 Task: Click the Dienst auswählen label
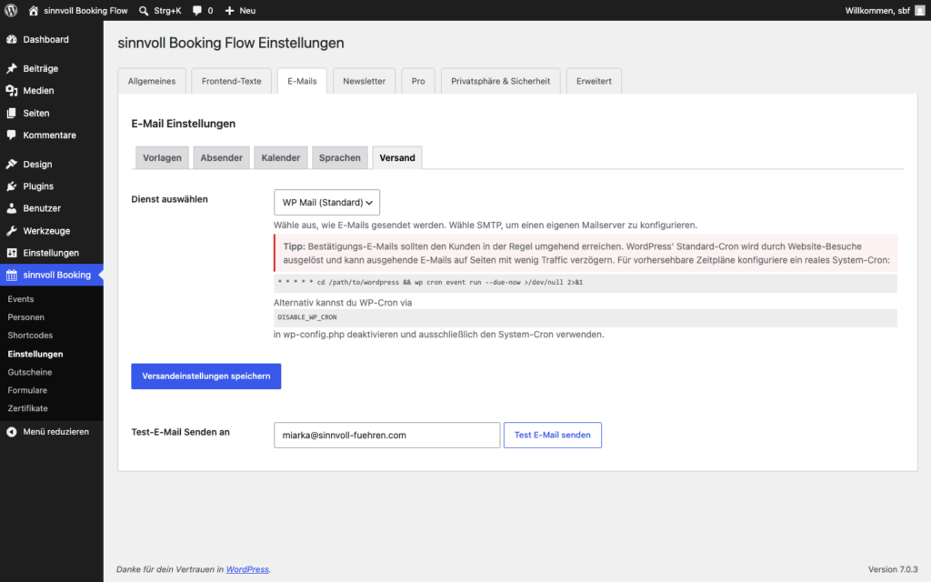point(169,199)
